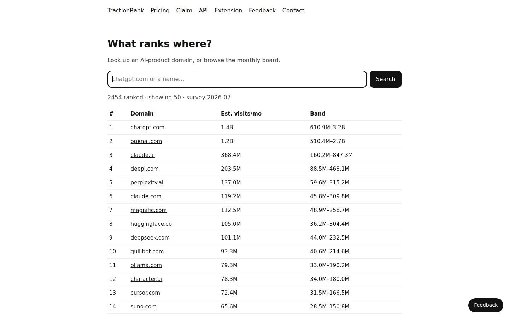Visit the Extension page link
Viewport: 509px width, 318px height.
(228, 11)
